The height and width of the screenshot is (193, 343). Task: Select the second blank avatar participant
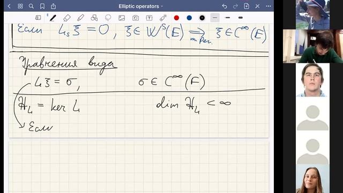pos(313,148)
